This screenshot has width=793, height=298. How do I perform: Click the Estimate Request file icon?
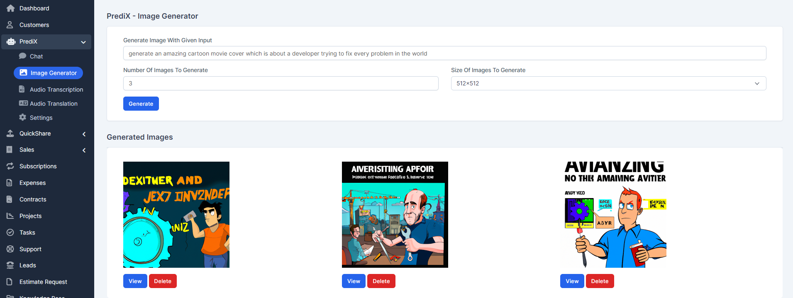point(10,282)
